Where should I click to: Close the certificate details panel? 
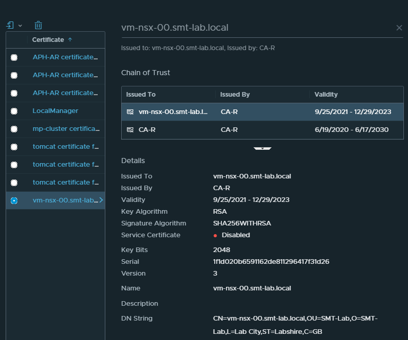(399, 28)
